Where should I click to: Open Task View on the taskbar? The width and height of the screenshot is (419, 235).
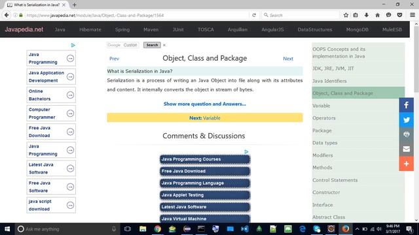[128, 229]
